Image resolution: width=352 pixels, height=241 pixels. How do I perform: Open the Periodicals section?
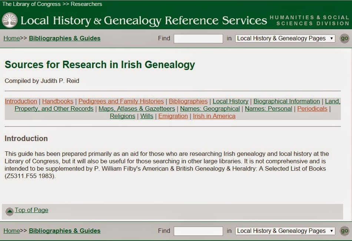click(x=312, y=108)
